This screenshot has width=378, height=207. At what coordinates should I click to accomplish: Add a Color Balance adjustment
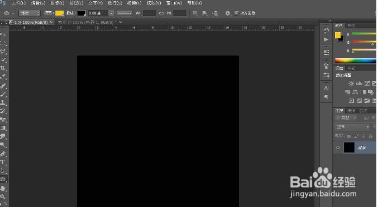pos(355,92)
